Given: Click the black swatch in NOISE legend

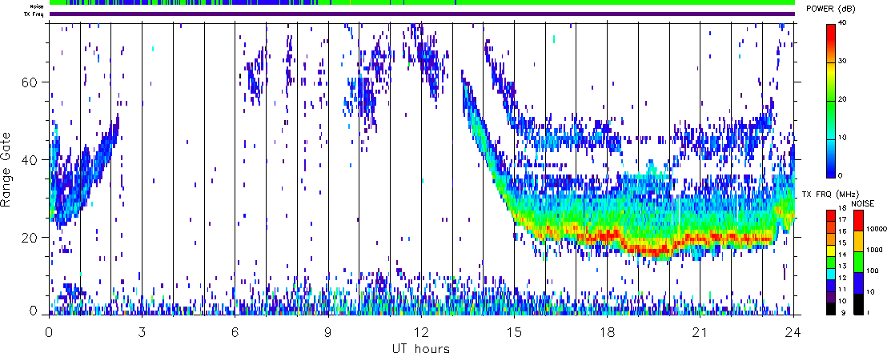Looking at the screenshot, I should (x=858, y=304).
